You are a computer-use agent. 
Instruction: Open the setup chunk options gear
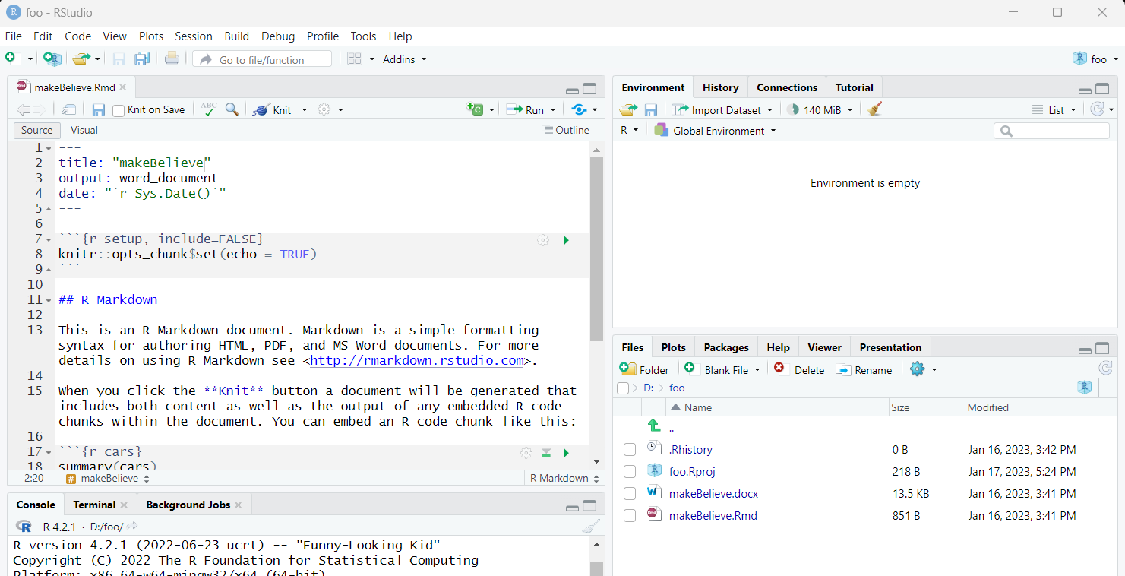pos(542,240)
